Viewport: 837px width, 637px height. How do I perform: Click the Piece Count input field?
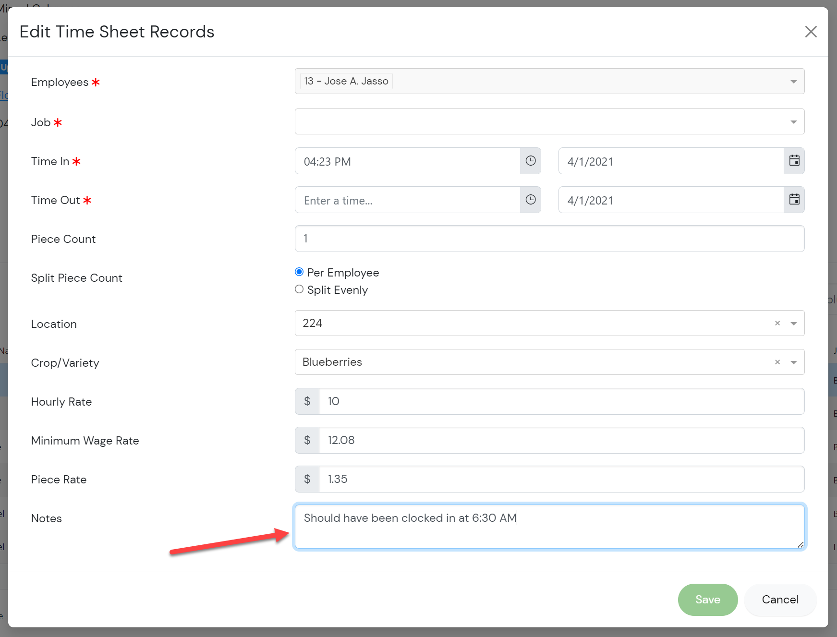click(x=549, y=239)
